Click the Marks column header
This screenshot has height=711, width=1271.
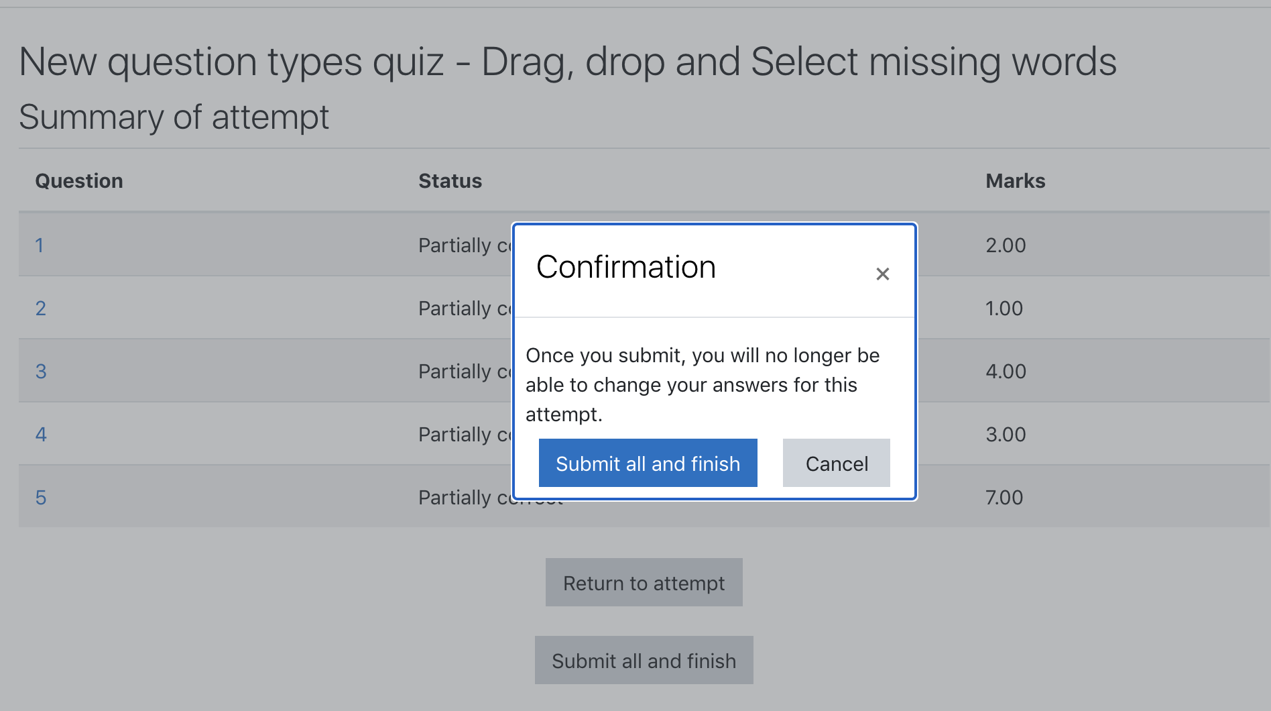1016,181
